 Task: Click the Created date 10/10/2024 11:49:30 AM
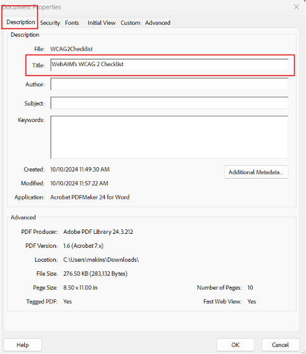click(80, 169)
